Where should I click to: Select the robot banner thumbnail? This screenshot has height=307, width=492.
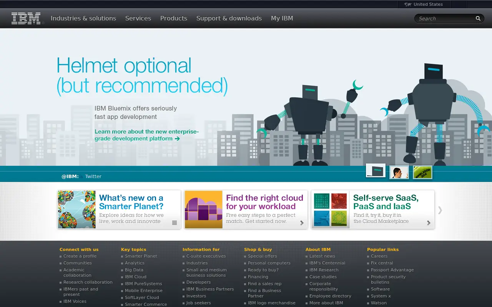[x=376, y=170]
